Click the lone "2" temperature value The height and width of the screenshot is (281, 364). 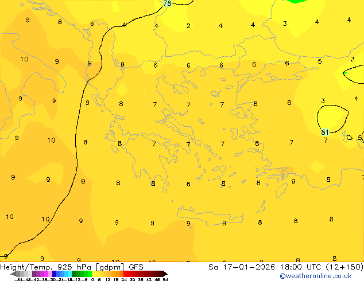tap(188, 26)
